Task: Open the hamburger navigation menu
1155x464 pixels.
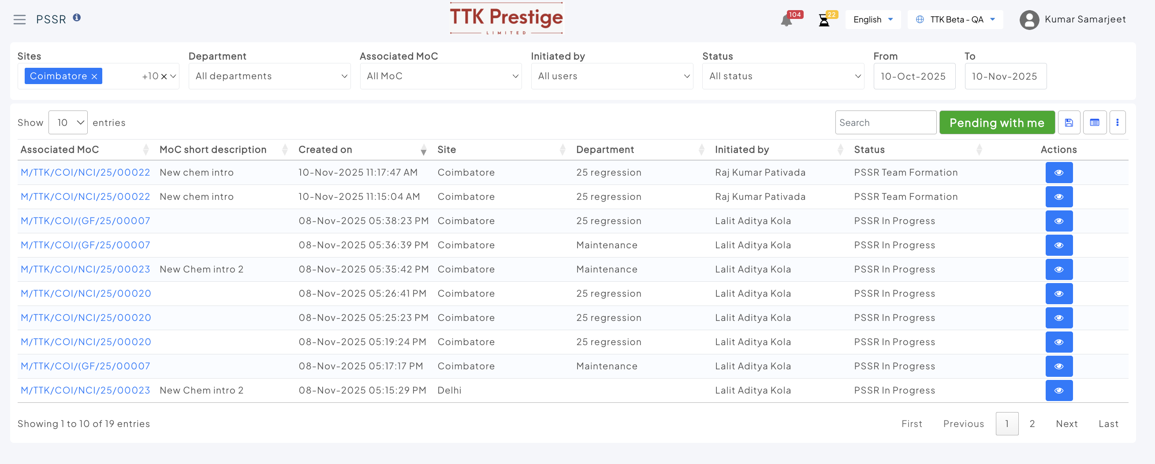Action: pyautogui.click(x=19, y=20)
